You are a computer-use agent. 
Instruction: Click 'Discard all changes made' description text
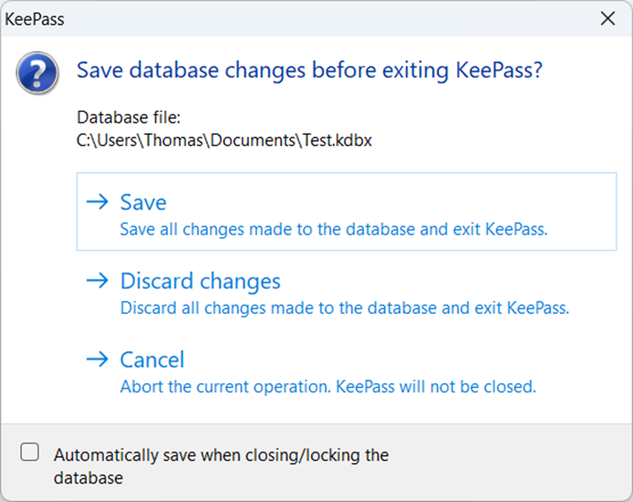click(344, 308)
